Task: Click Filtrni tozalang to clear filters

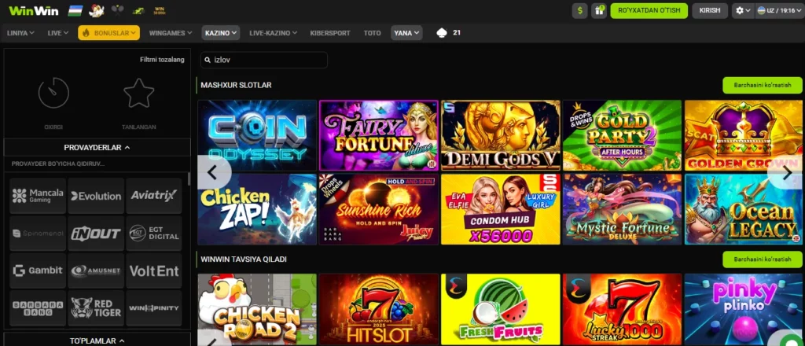Action: click(x=162, y=60)
